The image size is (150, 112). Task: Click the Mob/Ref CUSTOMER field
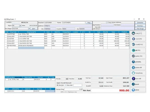[x=50, y=23]
